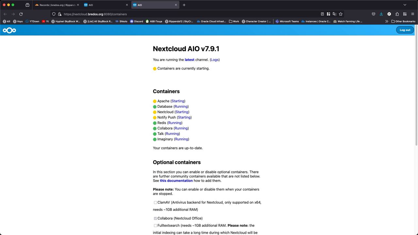Screen dimensions: 418x235
Task: Open the Firefox hamburger application menu
Action: [412, 14]
